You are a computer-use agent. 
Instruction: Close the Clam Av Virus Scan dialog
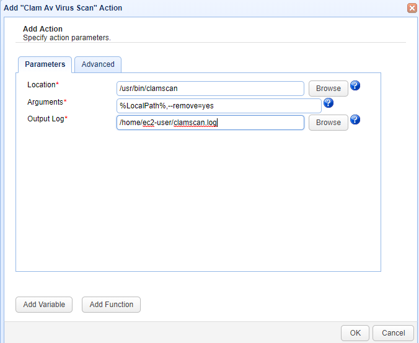pyautogui.click(x=412, y=8)
